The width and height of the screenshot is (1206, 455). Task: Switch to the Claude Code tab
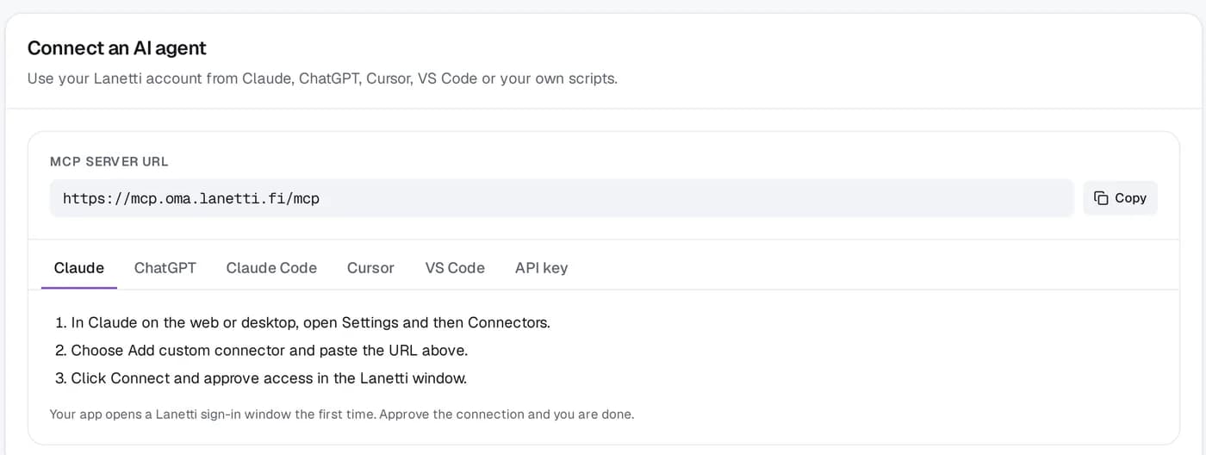point(271,268)
